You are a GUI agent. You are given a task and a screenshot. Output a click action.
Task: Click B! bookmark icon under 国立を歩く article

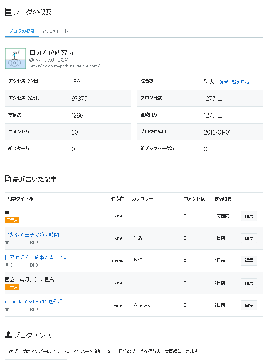(x=32, y=265)
